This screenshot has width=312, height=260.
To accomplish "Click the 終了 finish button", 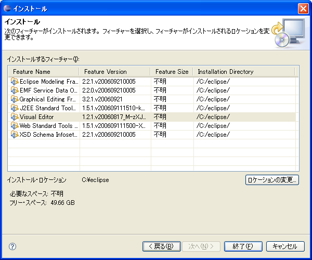I will coord(243,246).
